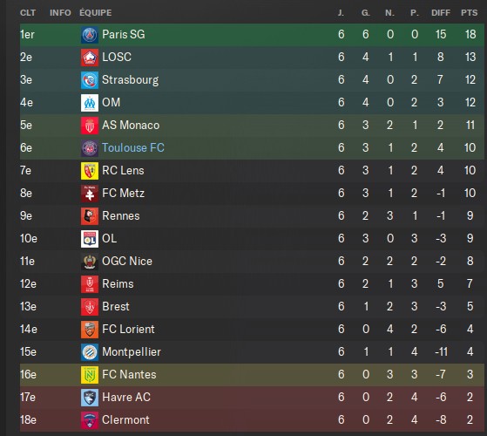Click the FC Nantes yellow crest
Screen dimensions: 487x436
90,374
